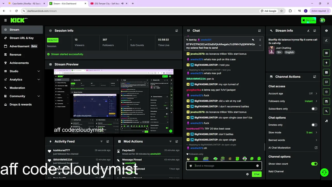
Task: Enable Subscribers only chat
Action: pyautogui.click(x=314, y=109)
